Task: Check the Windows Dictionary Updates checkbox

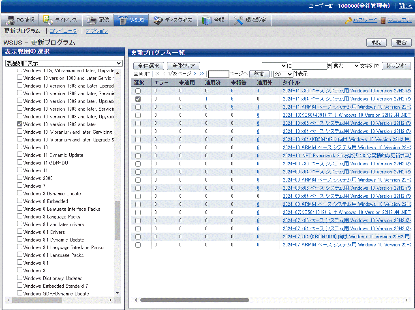Action: pos(19,278)
